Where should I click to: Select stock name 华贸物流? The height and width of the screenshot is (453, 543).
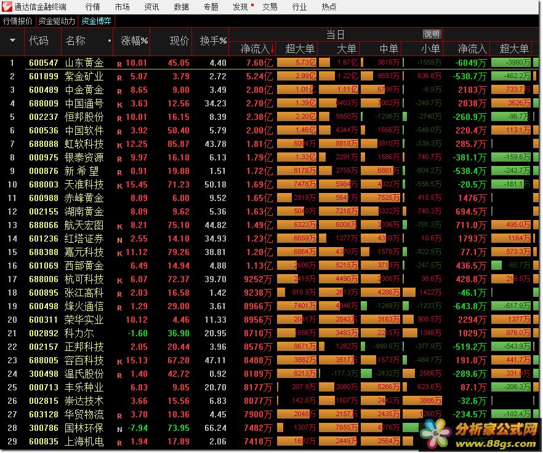click(84, 415)
